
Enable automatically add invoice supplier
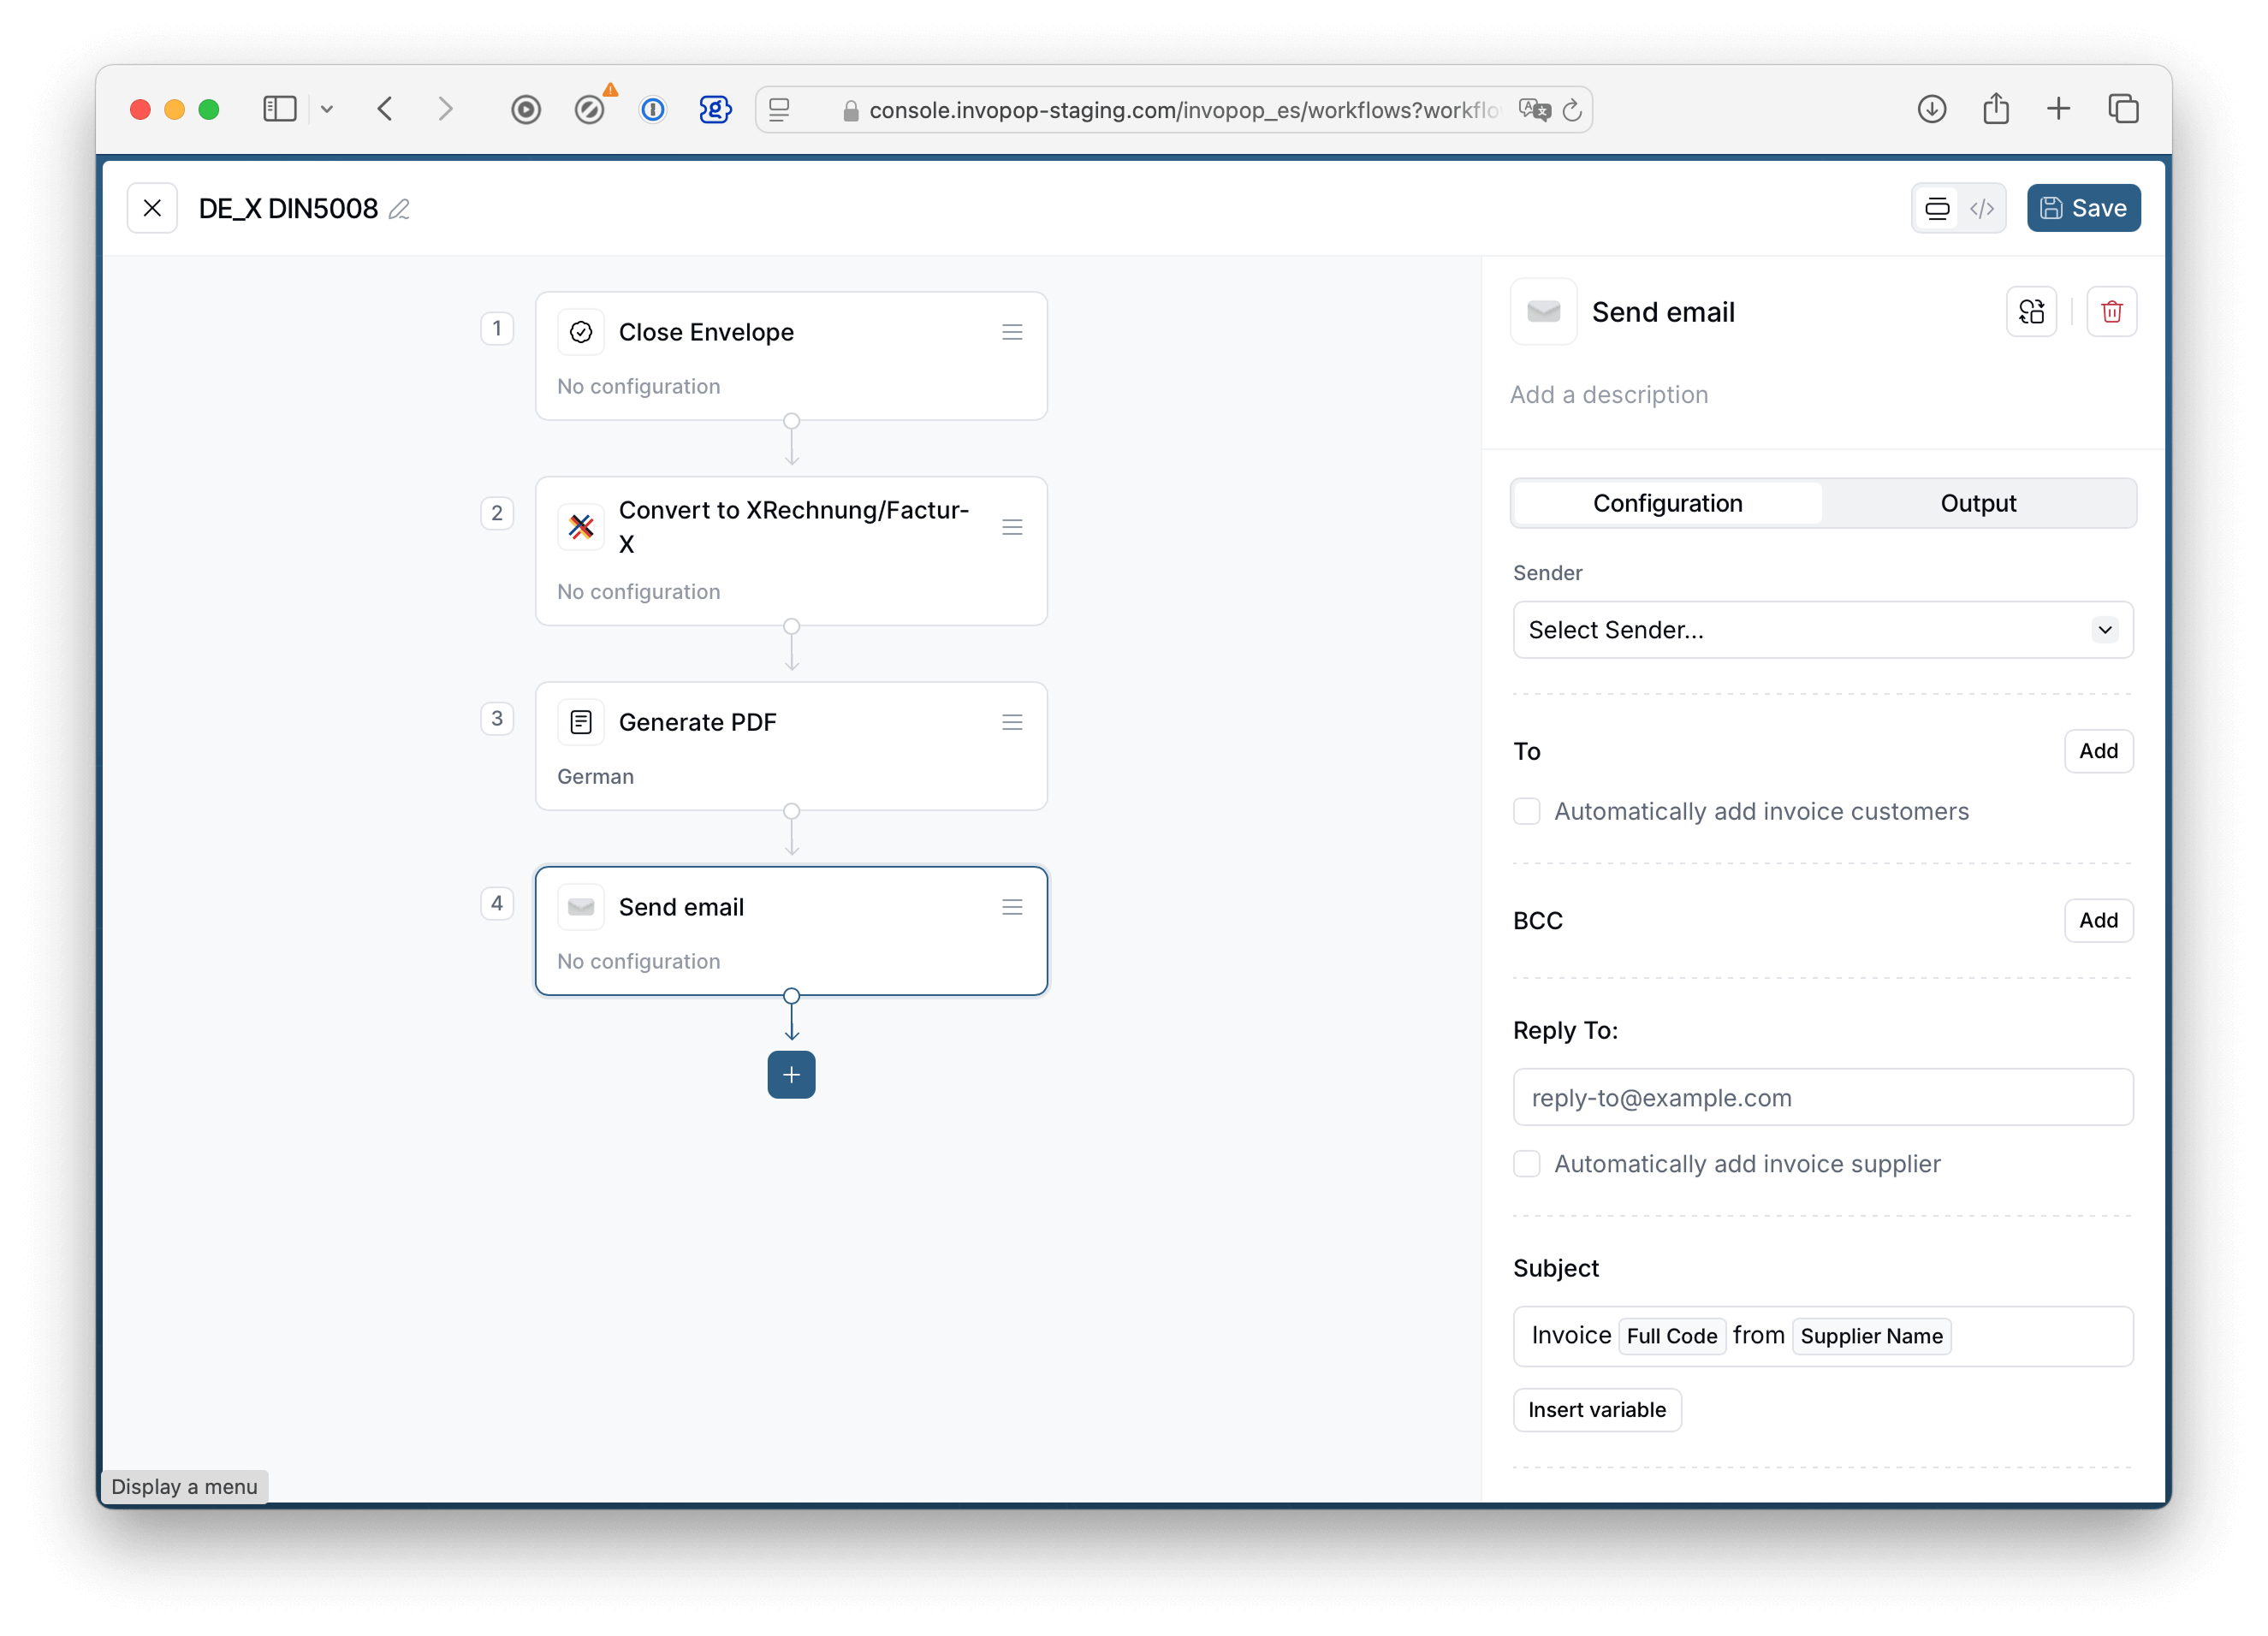pyautogui.click(x=1526, y=1163)
